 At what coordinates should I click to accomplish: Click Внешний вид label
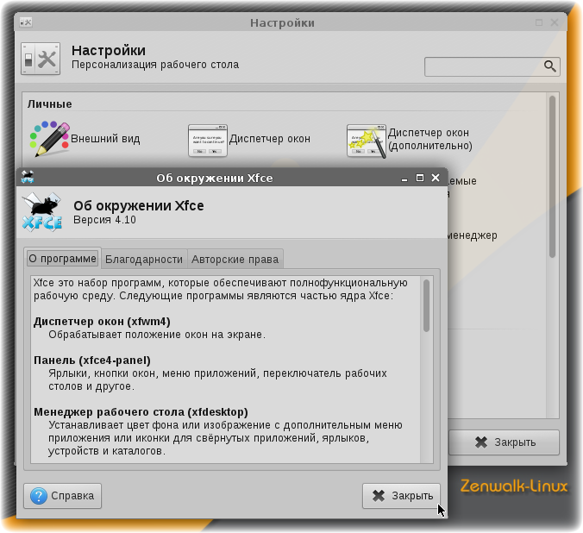point(105,139)
